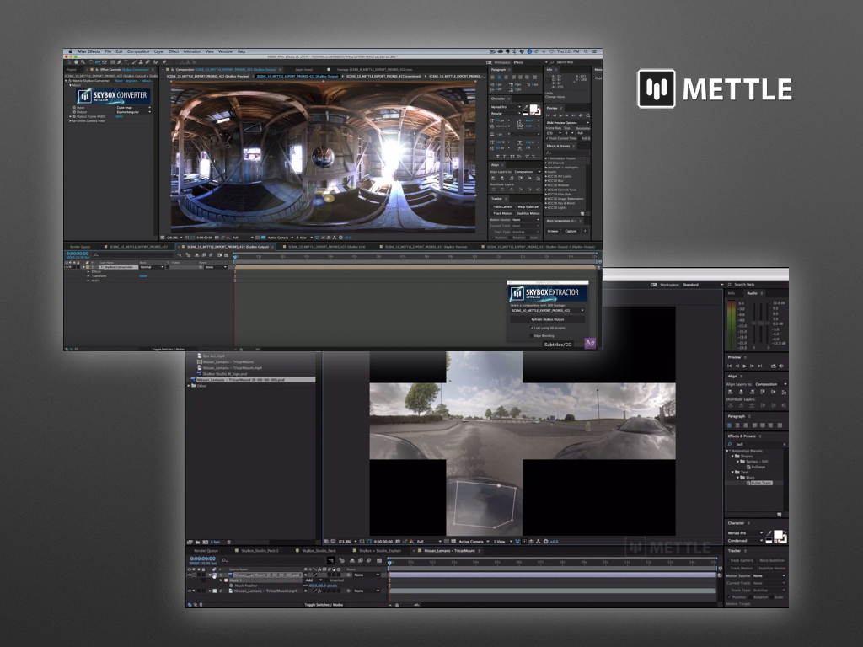Click the Refresh SkyBox Output button

[548, 319]
